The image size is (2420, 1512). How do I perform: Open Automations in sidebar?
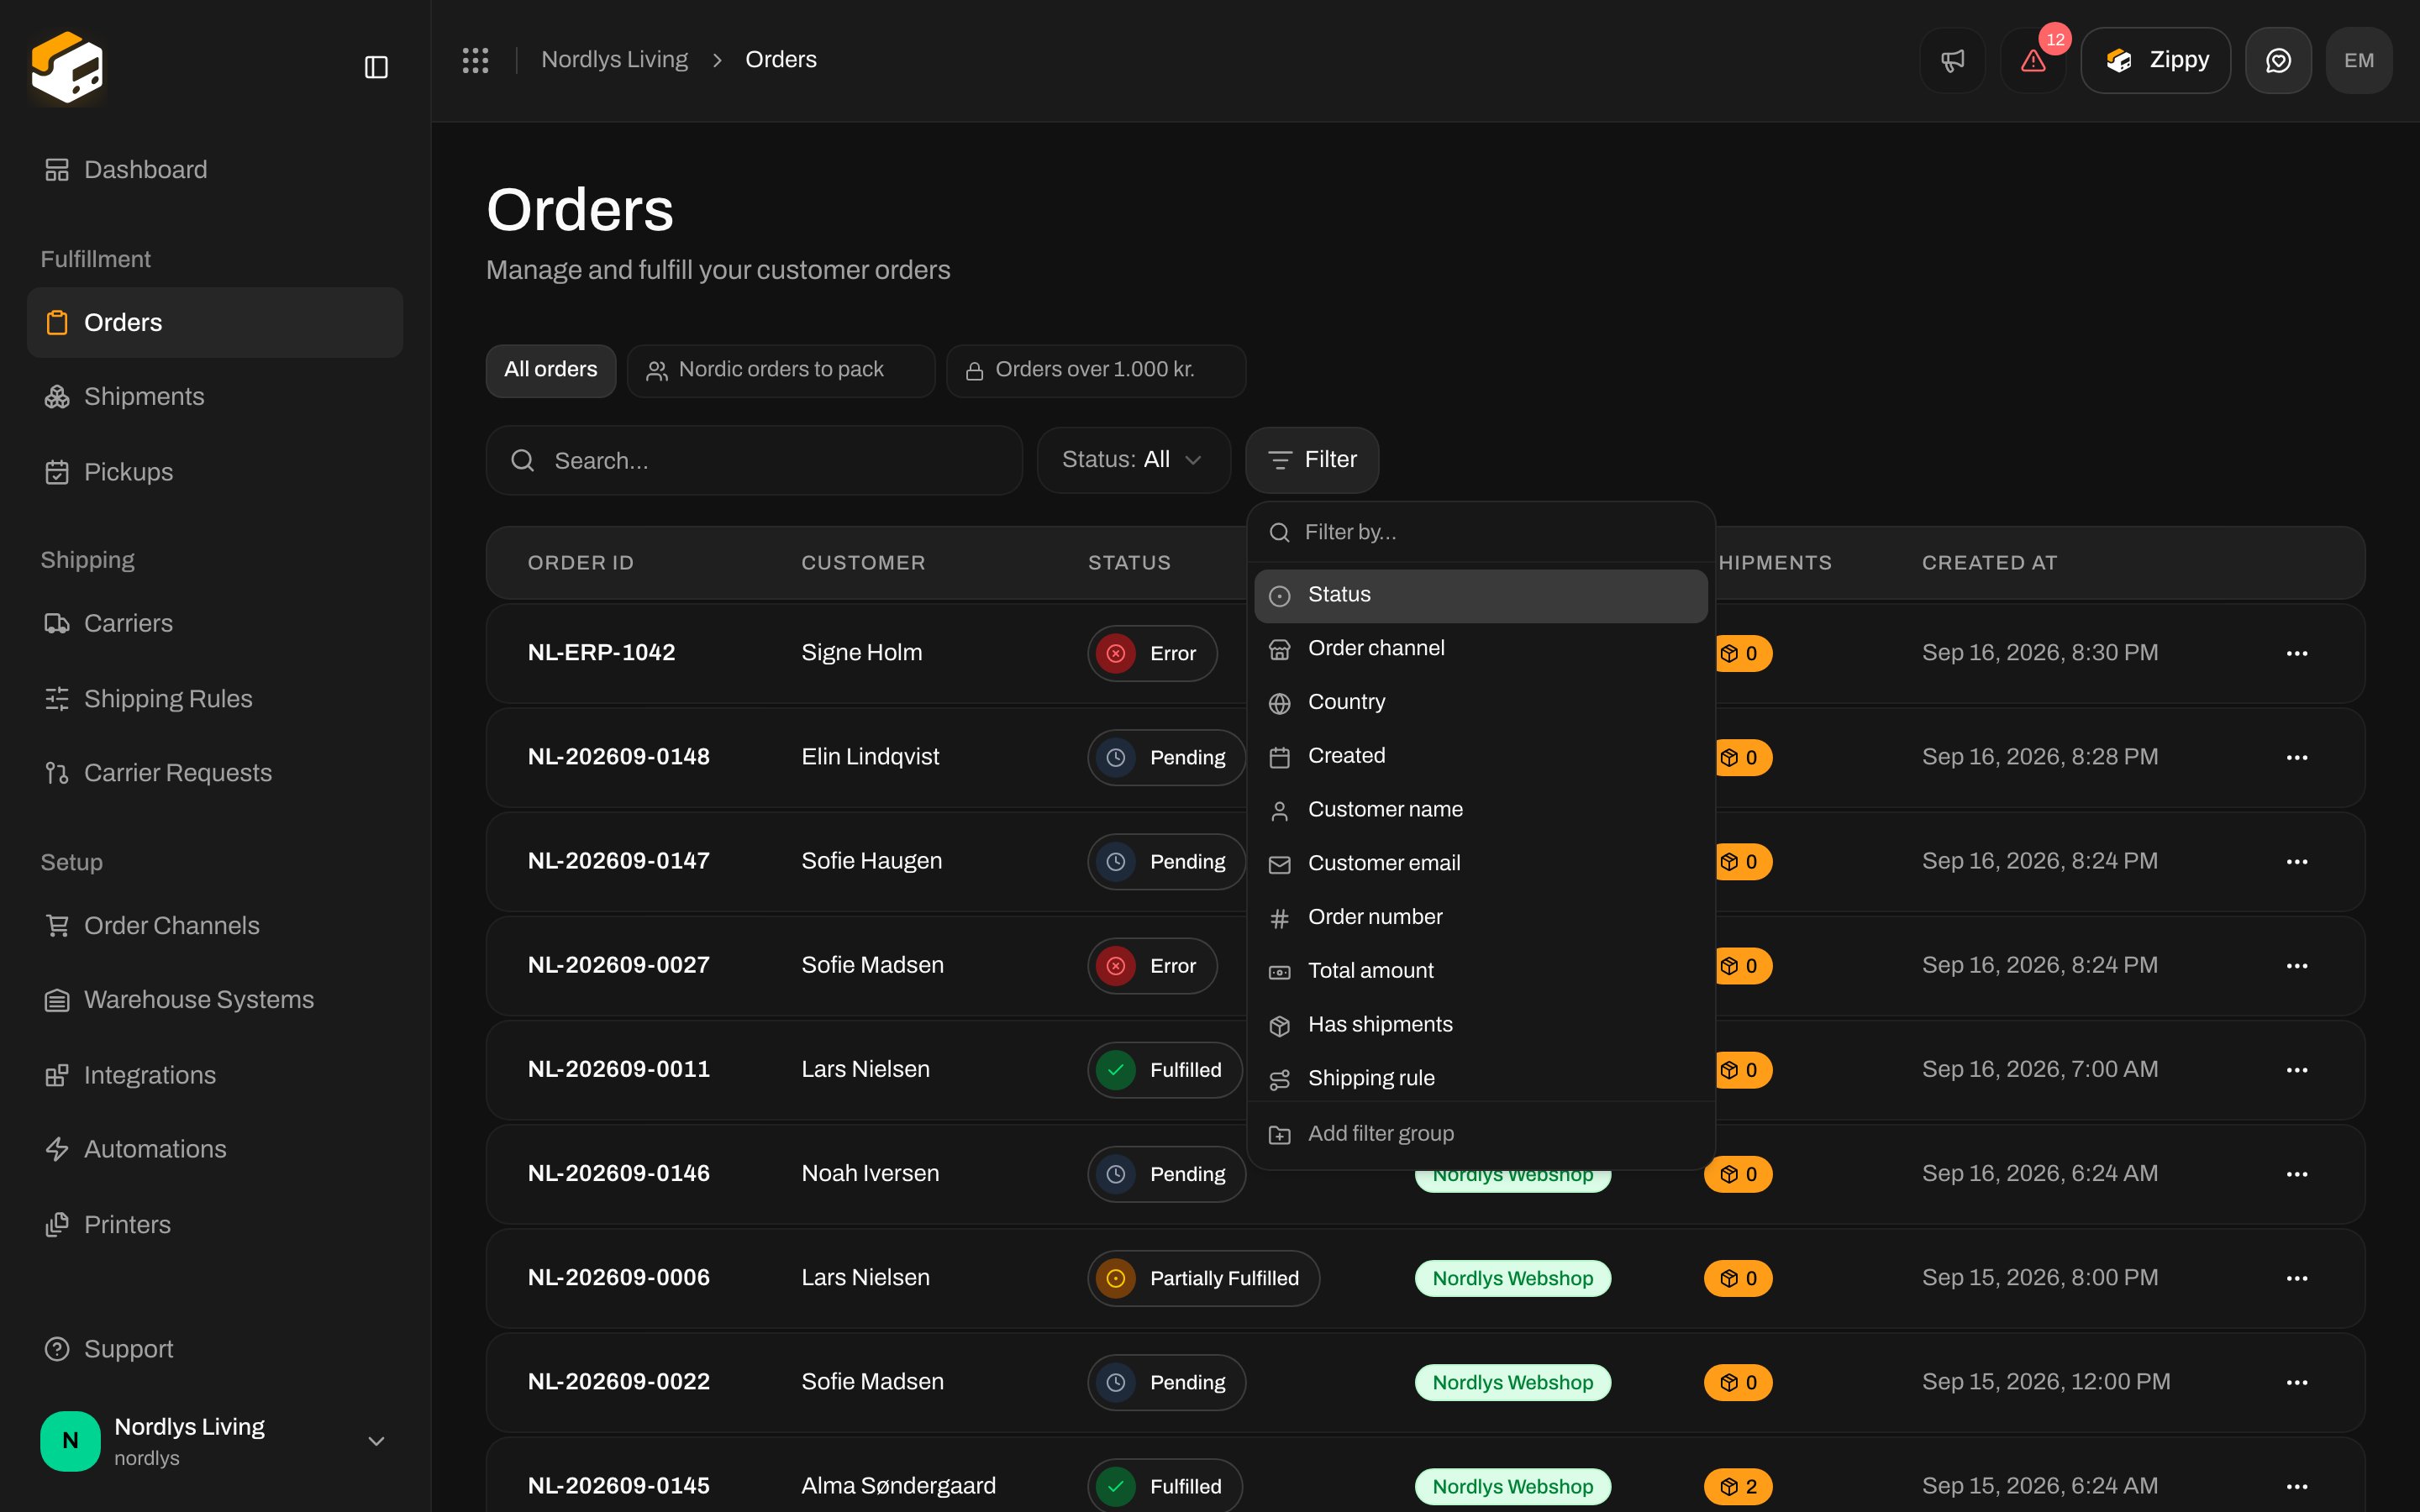pyautogui.click(x=215, y=1150)
